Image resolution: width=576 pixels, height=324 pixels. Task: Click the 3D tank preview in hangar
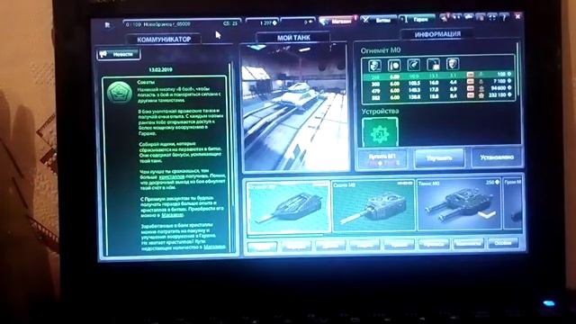click(x=294, y=108)
